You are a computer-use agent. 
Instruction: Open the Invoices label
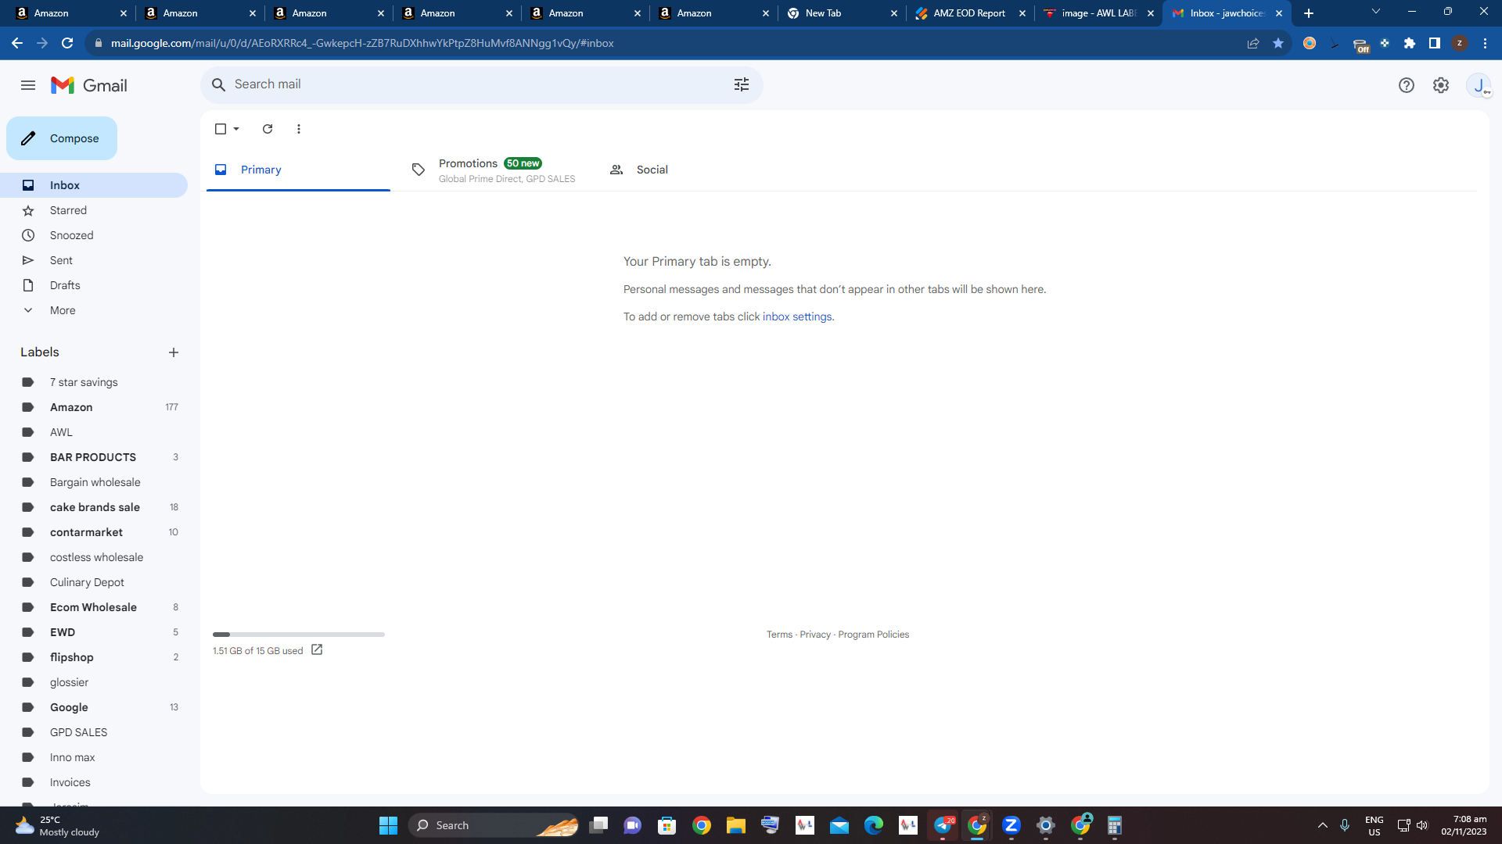coord(94,782)
